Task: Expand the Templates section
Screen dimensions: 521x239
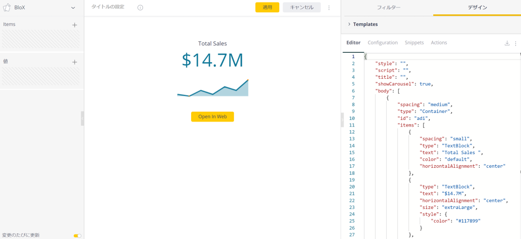Action: click(x=349, y=24)
